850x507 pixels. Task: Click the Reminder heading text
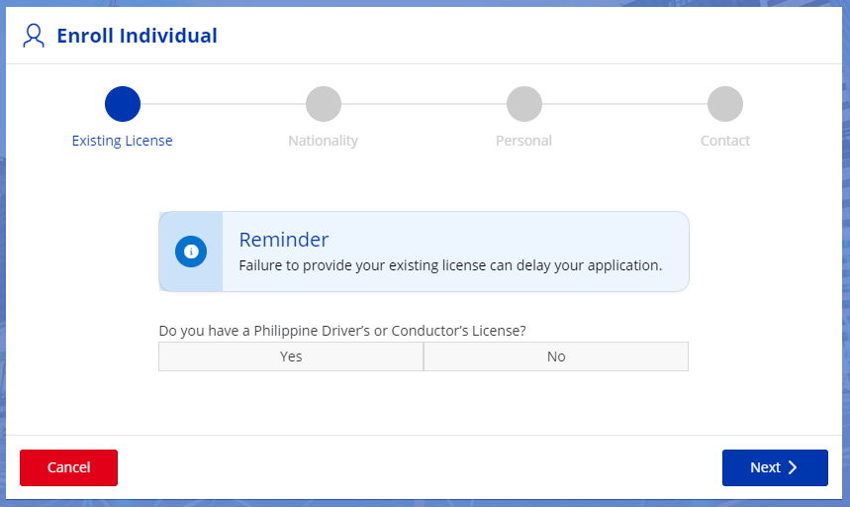tap(284, 240)
